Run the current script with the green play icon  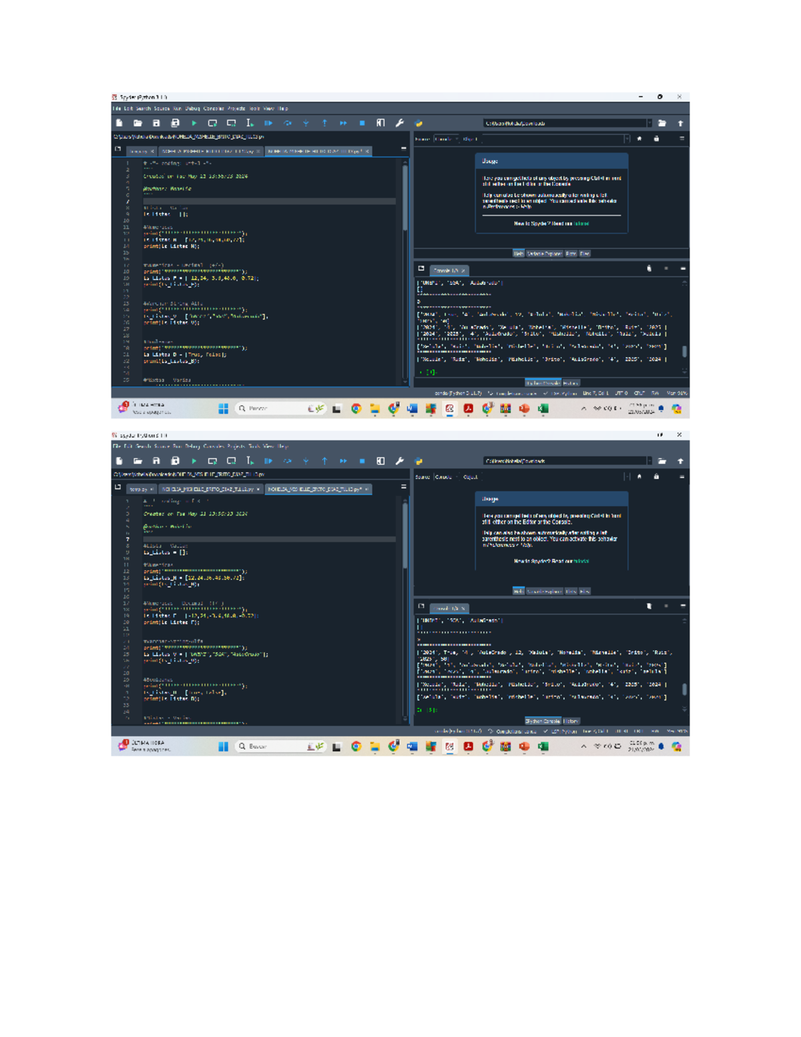click(x=194, y=122)
